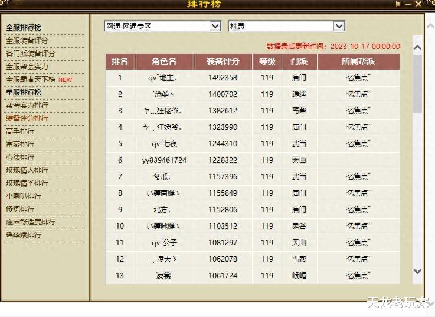Screen dimensions: 435x317
Task: Click the 鬼谷 sect cell
Action: (x=299, y=226)
